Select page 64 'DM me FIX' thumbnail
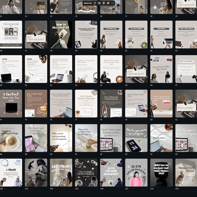This screenshot has height=197, width=197. pyautogui.click(x=111, y=69)
